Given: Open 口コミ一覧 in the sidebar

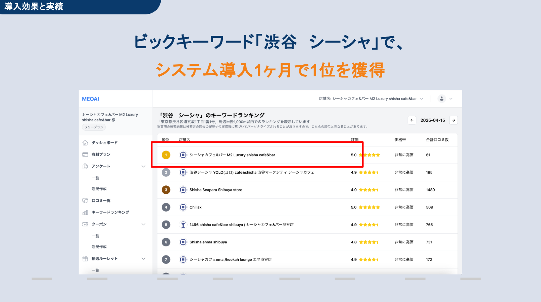Looking at the screenshot, I should pyautogui.click(x=101, y=201).
